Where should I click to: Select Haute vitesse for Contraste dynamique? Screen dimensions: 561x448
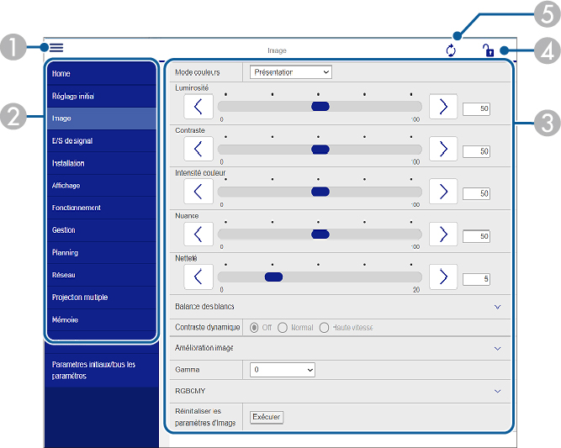pos(324,328)
